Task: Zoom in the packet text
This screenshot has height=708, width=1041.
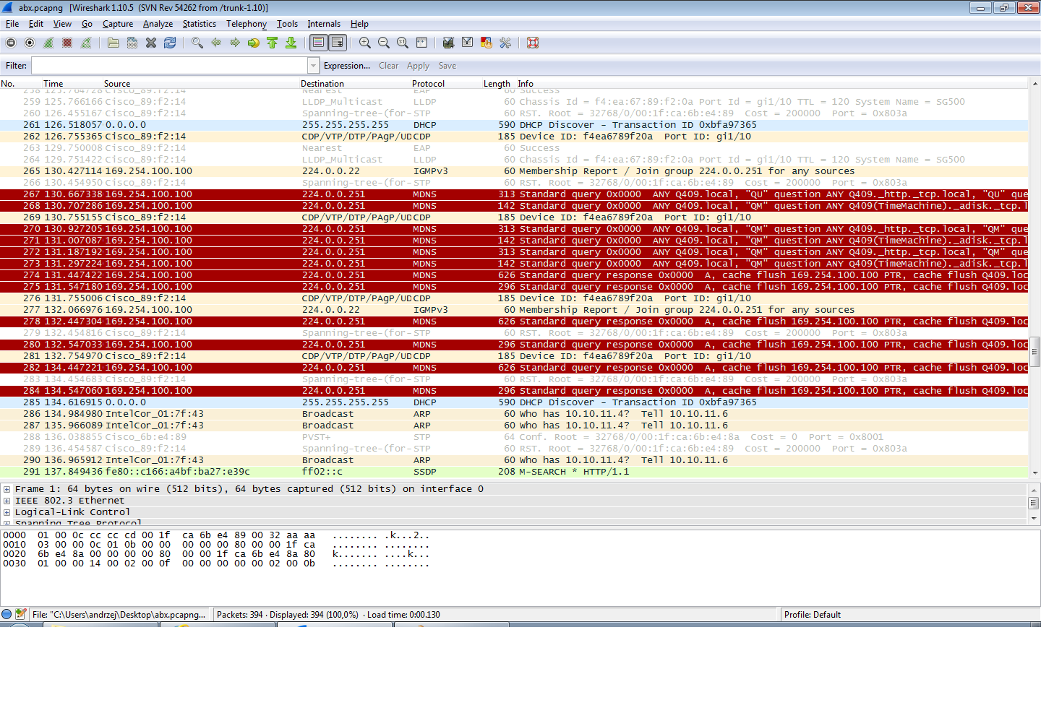Action: pyautogui.click(x=365, y=43)
